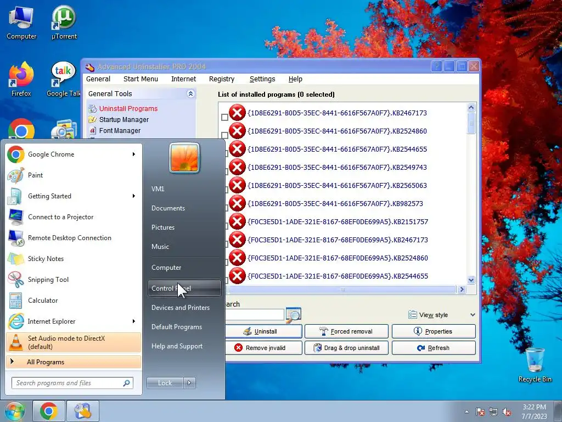Click the program list's vertical scrollbar up arrow

click(x=471, y=107)
